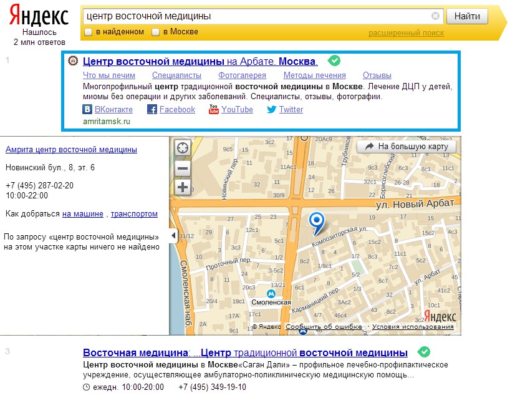This screenshot has height=393, width=510.
Task: Click the Facebook icon
Action: pos(152,109)
